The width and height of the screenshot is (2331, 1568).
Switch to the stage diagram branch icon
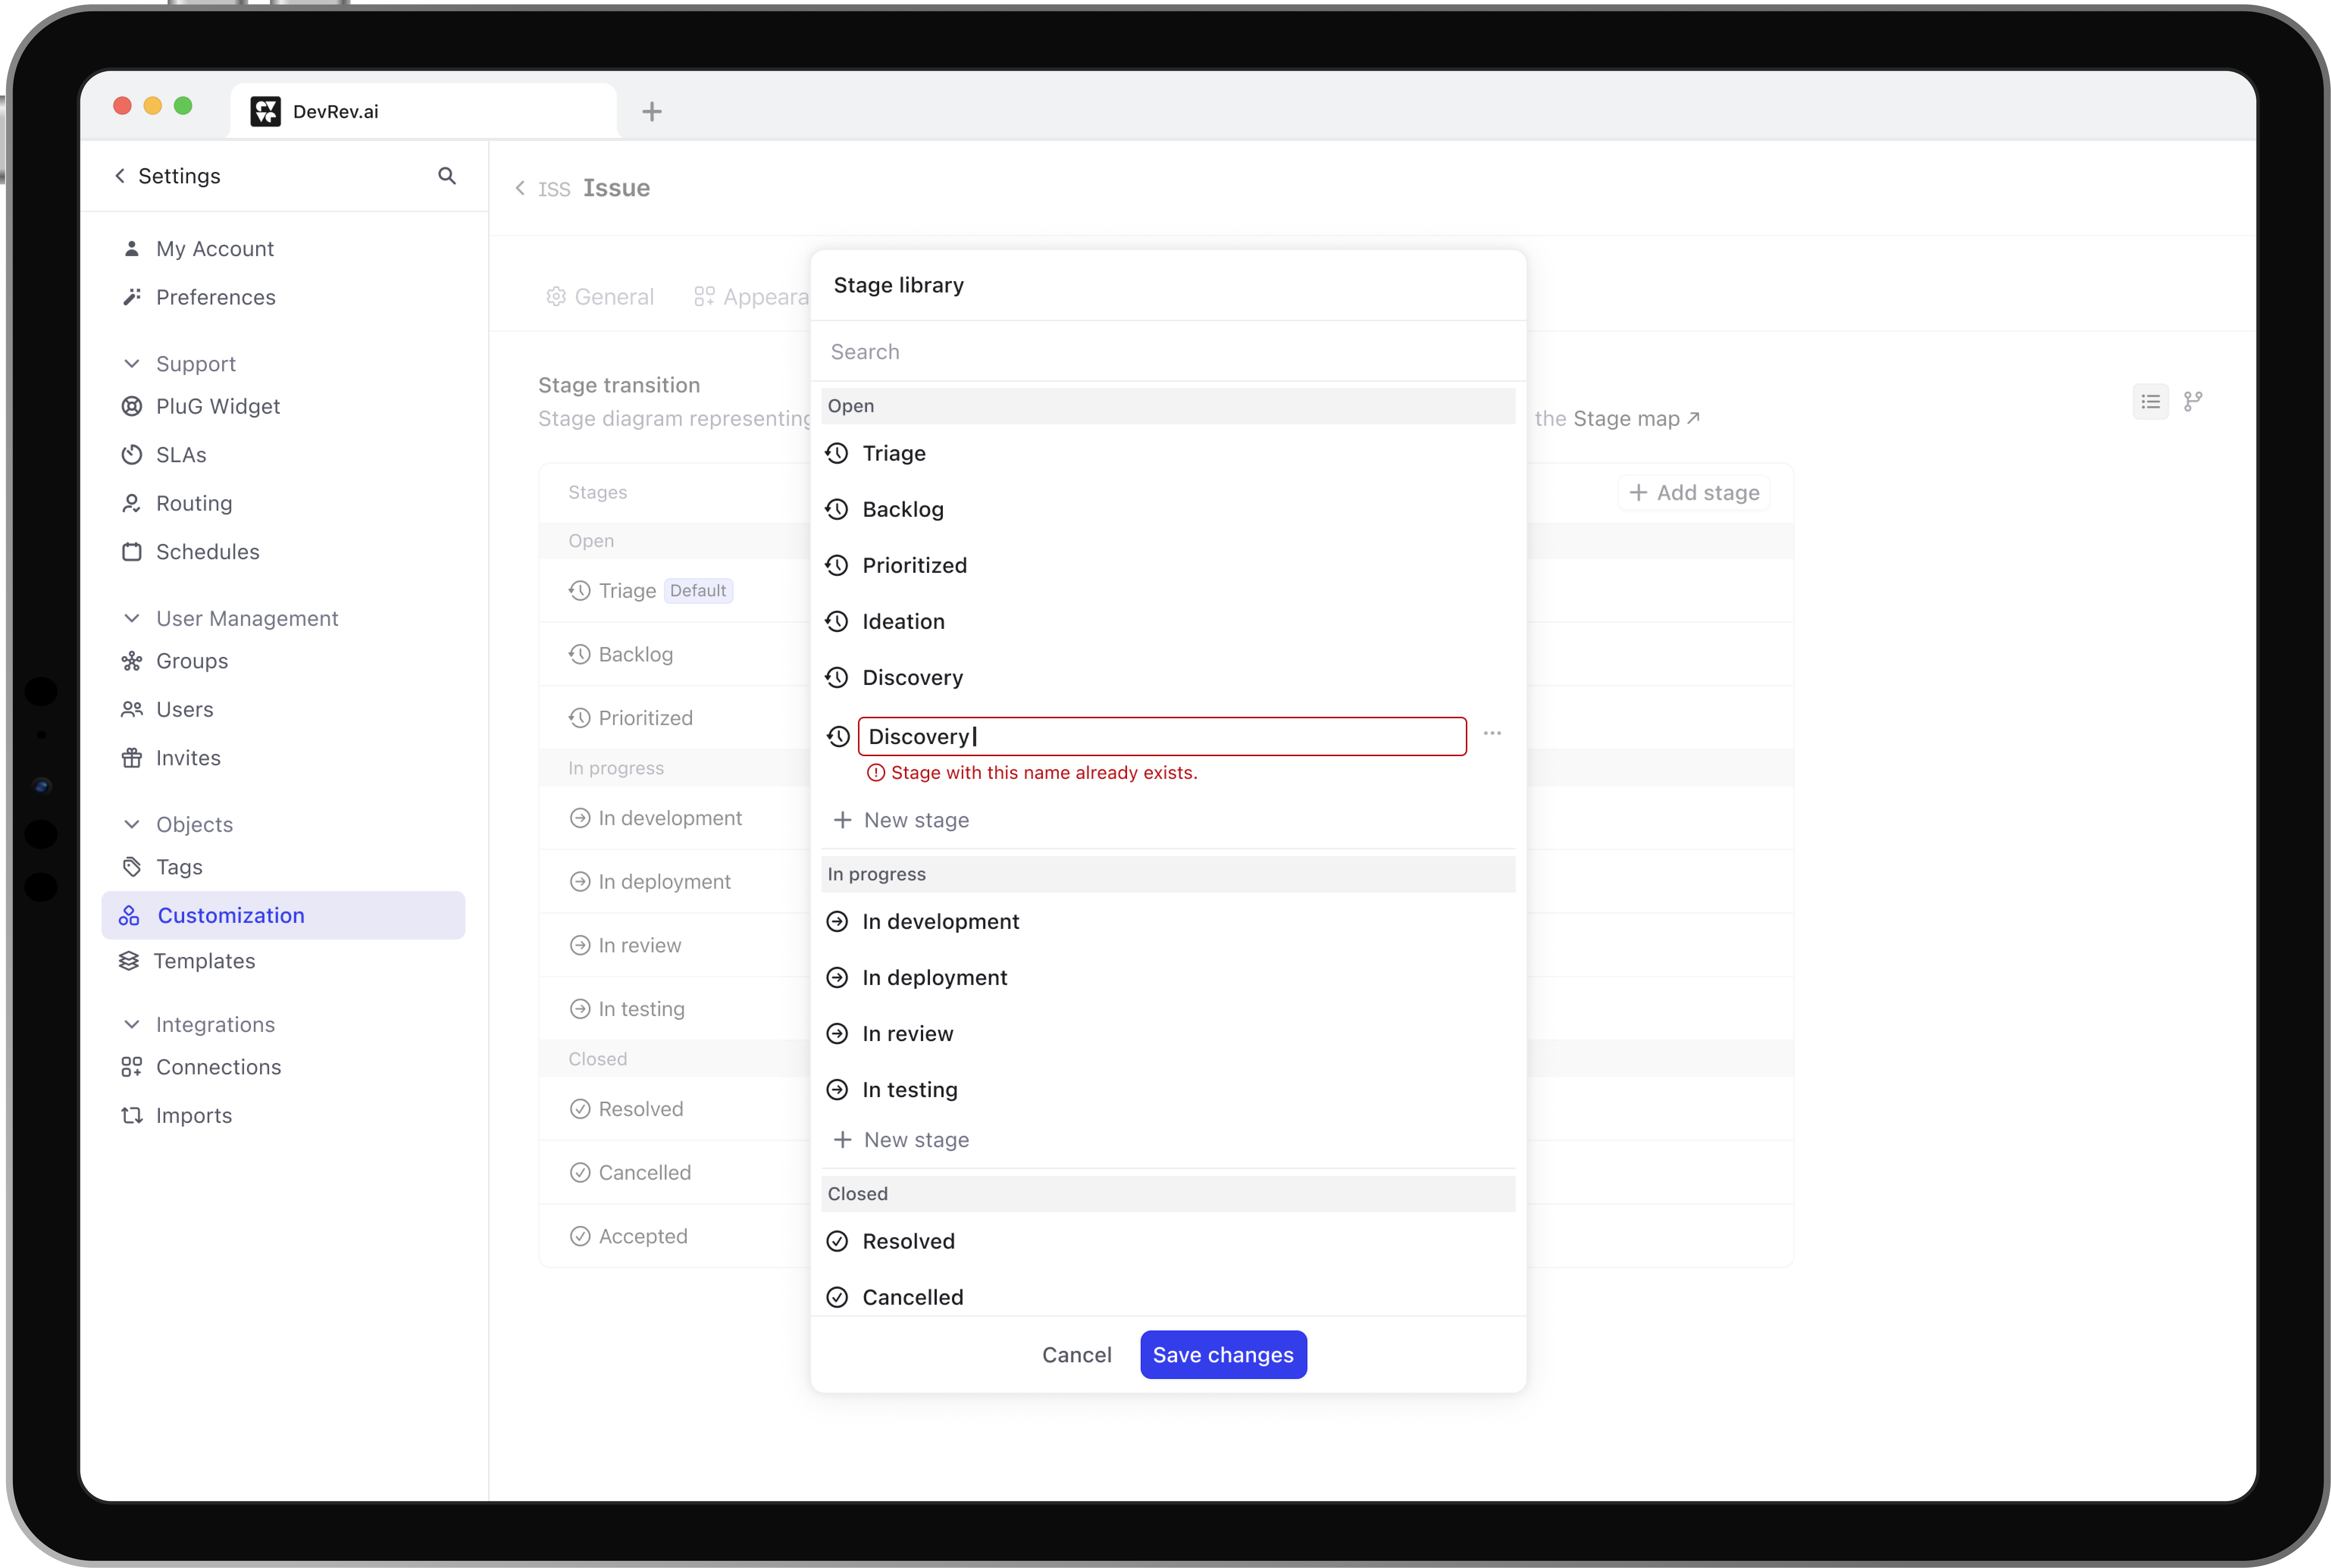point(2193,402)
